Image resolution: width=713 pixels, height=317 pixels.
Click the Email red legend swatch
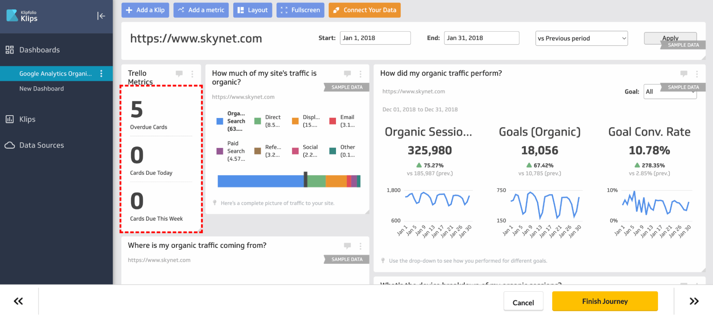click(x=333, y=121)
